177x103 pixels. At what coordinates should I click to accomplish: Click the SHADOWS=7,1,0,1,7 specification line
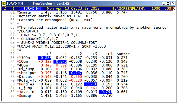point(40,39)
